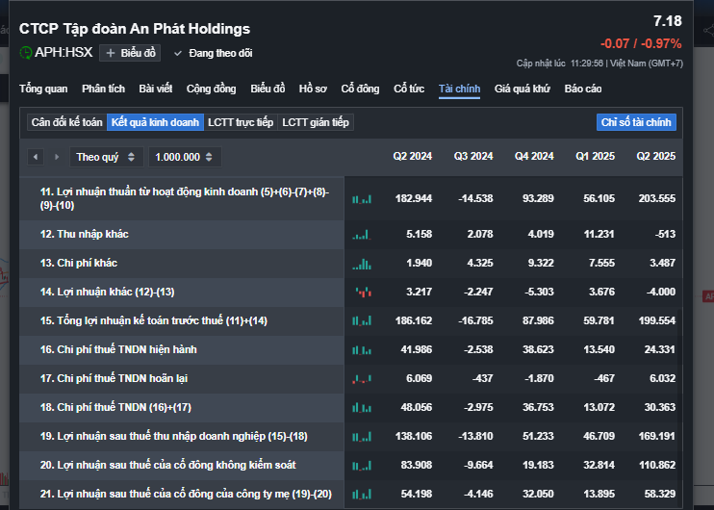Click mini chart for row 19 after-tax profit
The width and height of the screenshot is (714, 510).
pyautogui.click(x=362, y=436)
